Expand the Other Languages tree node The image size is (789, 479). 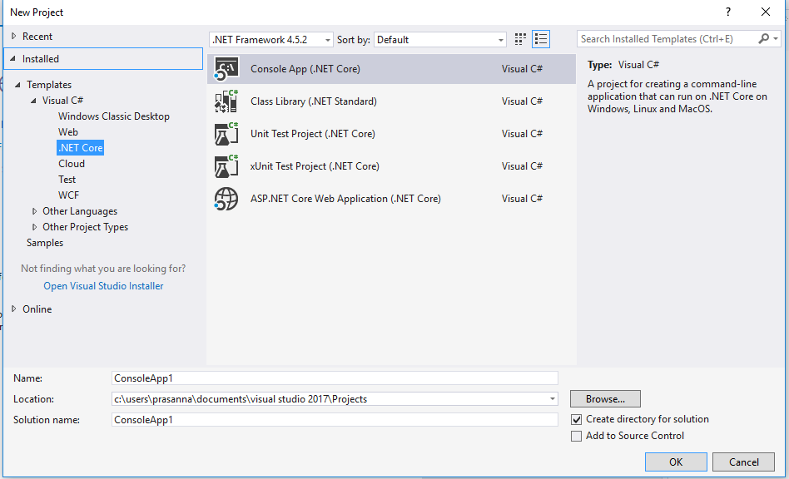(x=35, y=211)
